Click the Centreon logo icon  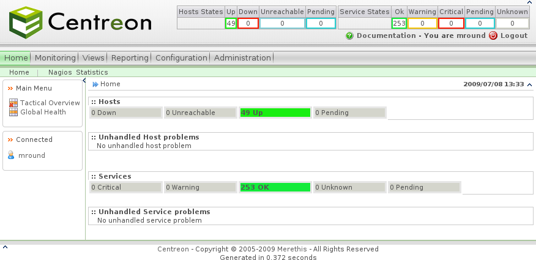25,23
